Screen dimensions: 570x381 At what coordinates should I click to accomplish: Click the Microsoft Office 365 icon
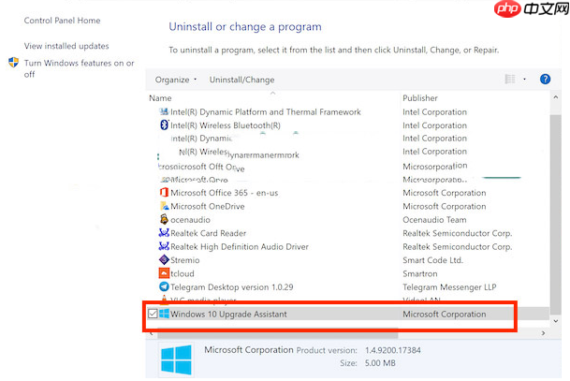[164, 192]
